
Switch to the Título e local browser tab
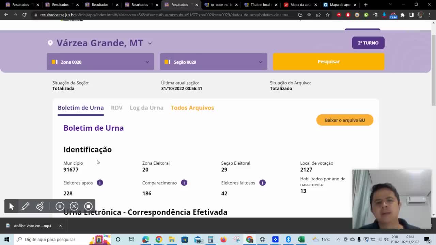coord(261,5)
